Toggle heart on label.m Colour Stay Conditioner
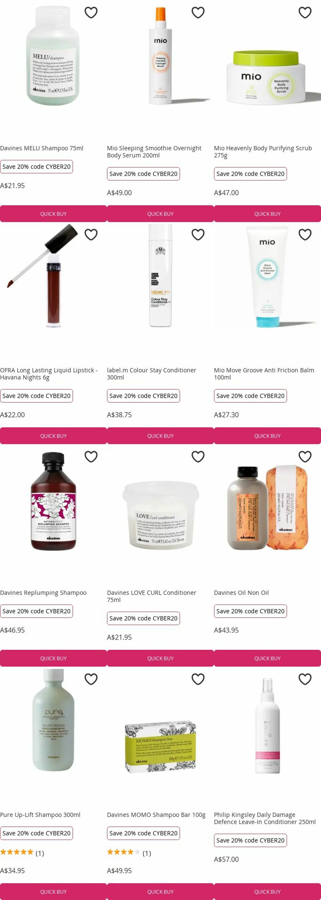The image size is (321, 900). pyautogui.click(x=198, y=234)
